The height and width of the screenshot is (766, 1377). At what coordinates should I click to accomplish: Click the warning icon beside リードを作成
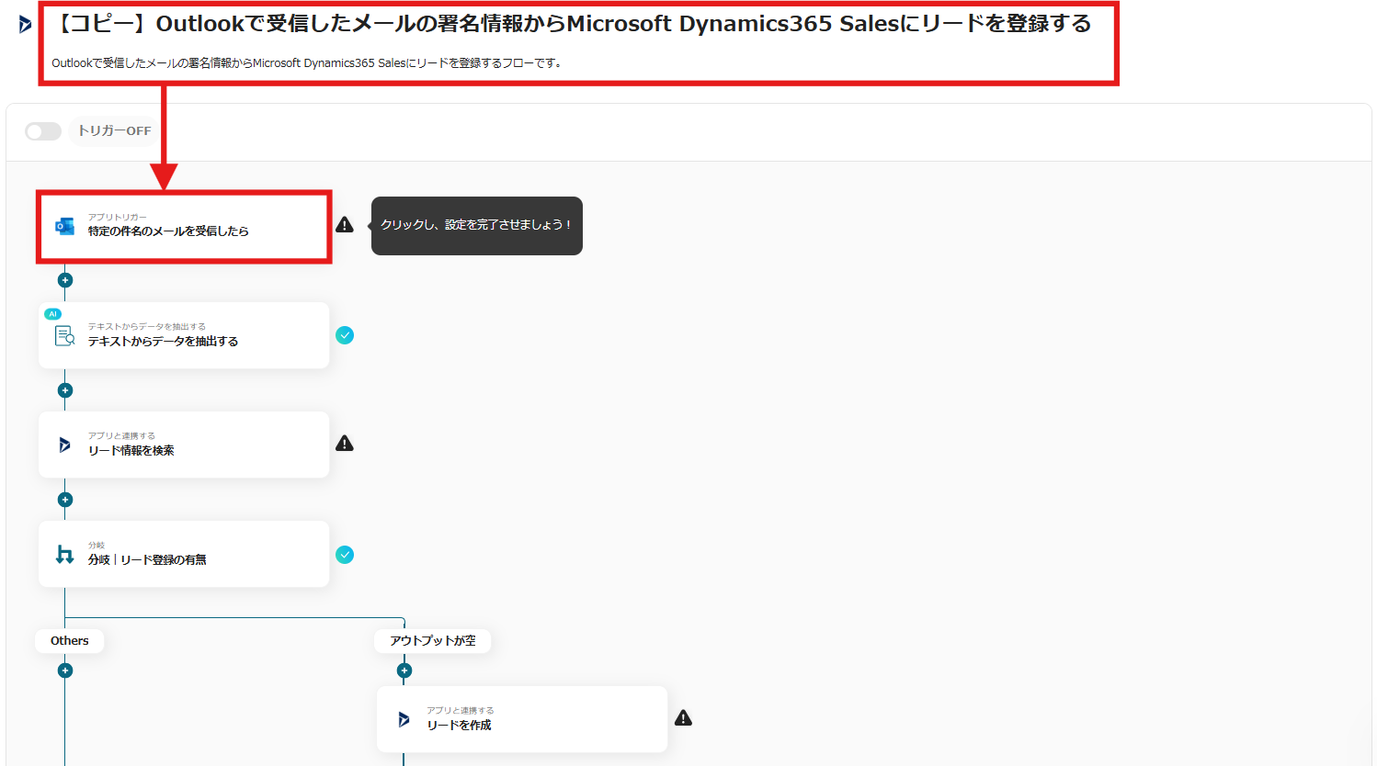pos(683,718)
